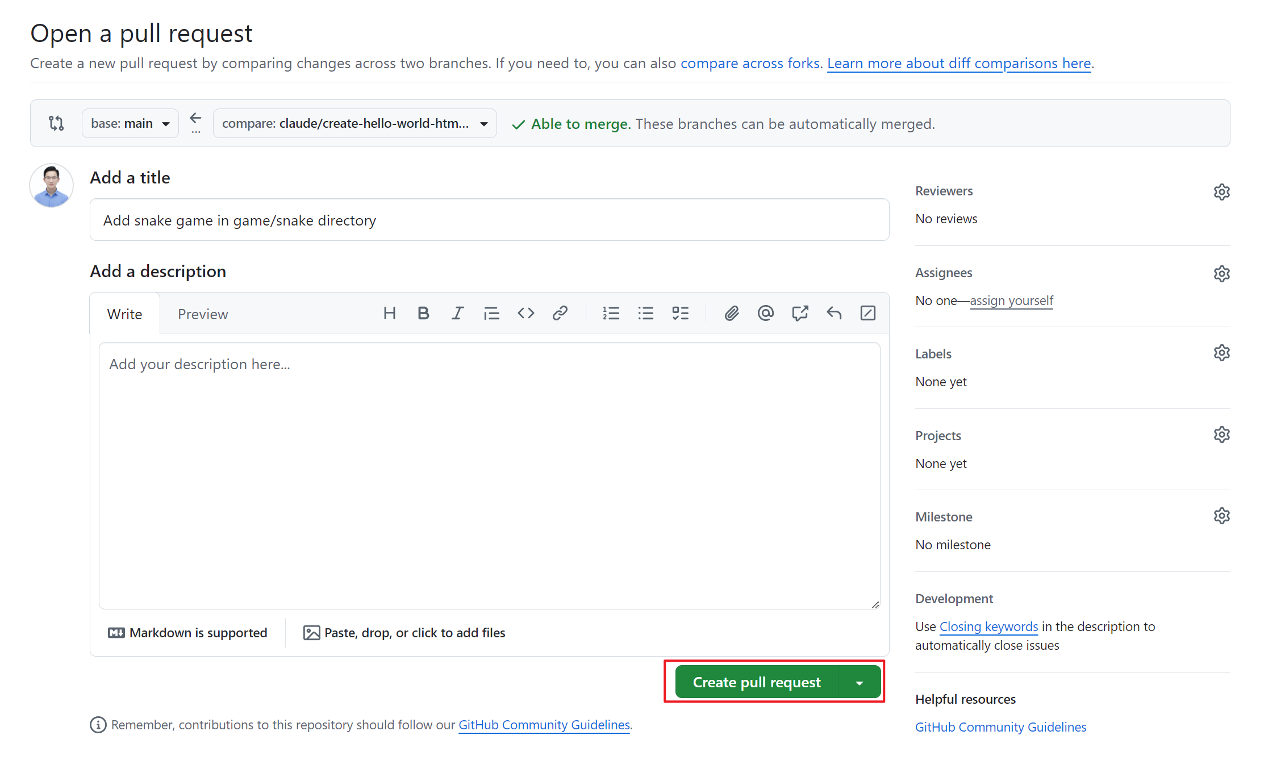Click the attach files paperclip icon
The width and height of the screenshot is (1264, 781).
(731, 313)
